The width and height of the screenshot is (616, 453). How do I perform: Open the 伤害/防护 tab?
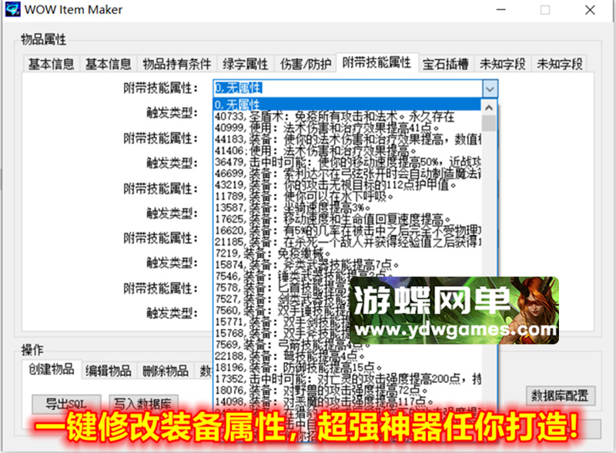pyautogui.click(x=305, y=64)
